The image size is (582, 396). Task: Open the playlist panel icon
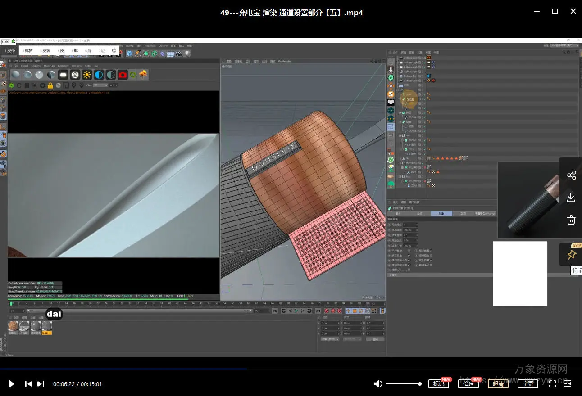coord(567,384)
